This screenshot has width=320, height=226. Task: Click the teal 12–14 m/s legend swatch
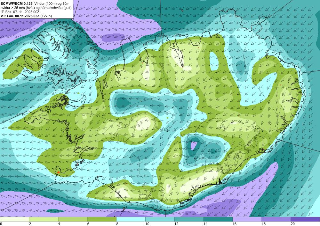coord(189,219)
